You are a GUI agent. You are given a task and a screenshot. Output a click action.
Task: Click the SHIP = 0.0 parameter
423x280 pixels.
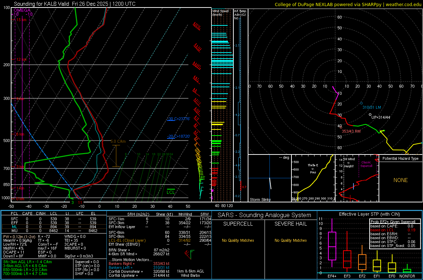pyautogui.click(x=84, y=274)
